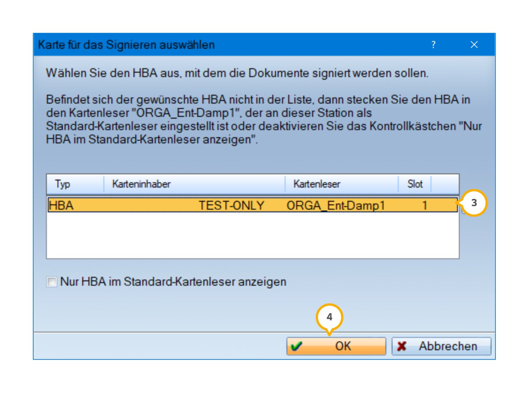
Task: Sort the list by Karteninhaber column header
Action: click(194, 184)
